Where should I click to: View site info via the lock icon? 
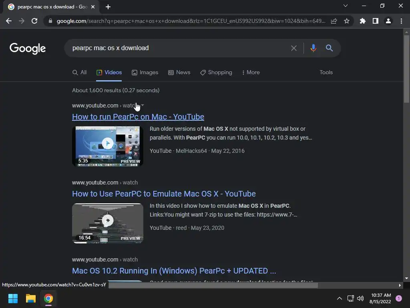[x=50, y=21]
